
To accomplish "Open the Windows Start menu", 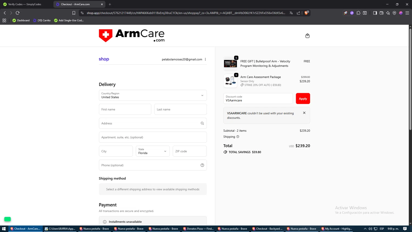I will click(4, 229).
